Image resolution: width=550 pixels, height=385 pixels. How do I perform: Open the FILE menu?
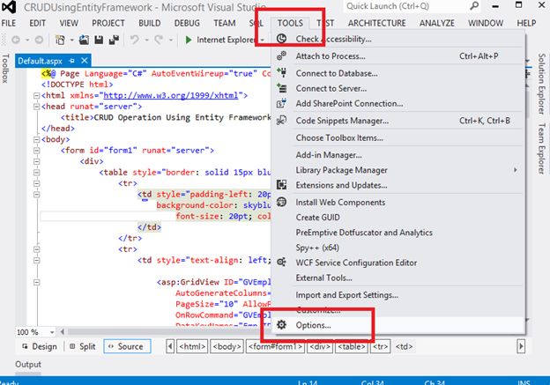(9, 23)
